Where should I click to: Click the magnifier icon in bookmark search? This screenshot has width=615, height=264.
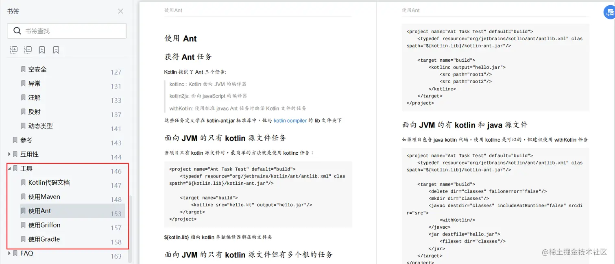[17, 31]
